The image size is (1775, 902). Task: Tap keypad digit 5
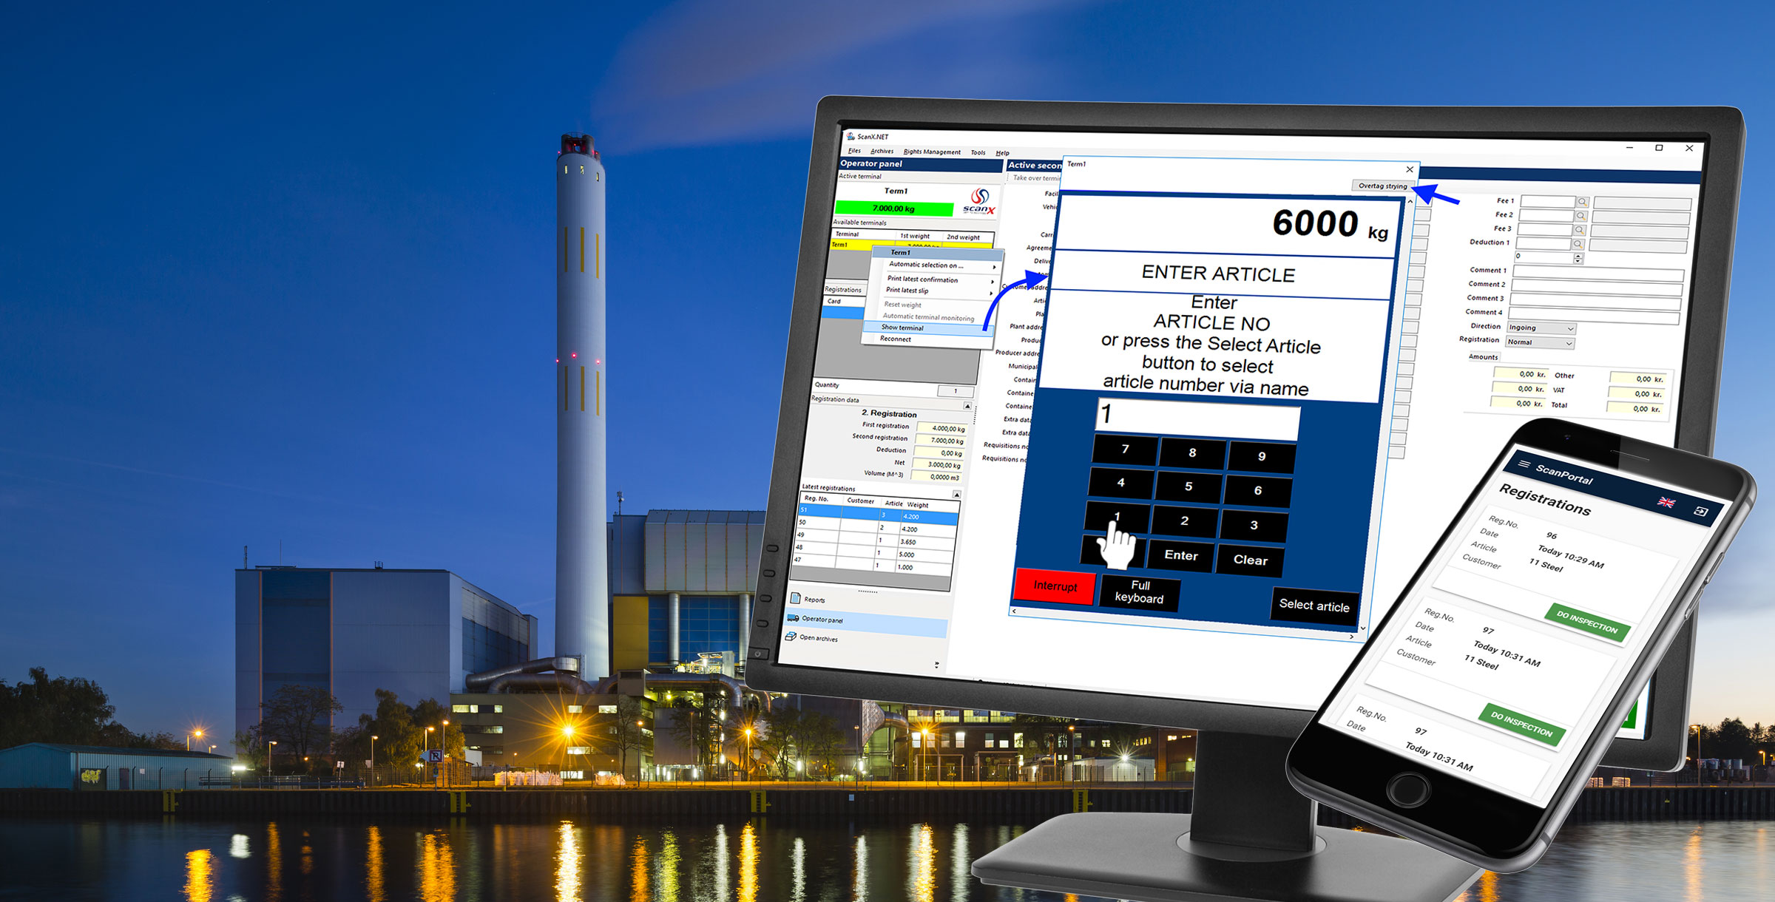[1189, 486]
